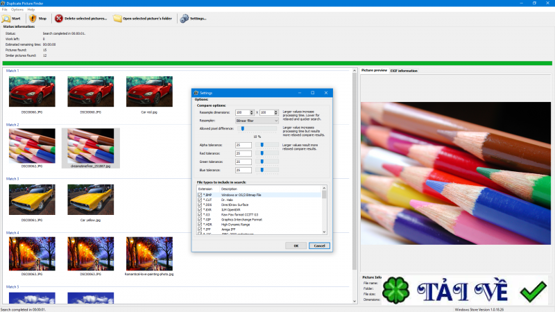
Task: Confirm settings with the OK button
Action: click(296, 245)
